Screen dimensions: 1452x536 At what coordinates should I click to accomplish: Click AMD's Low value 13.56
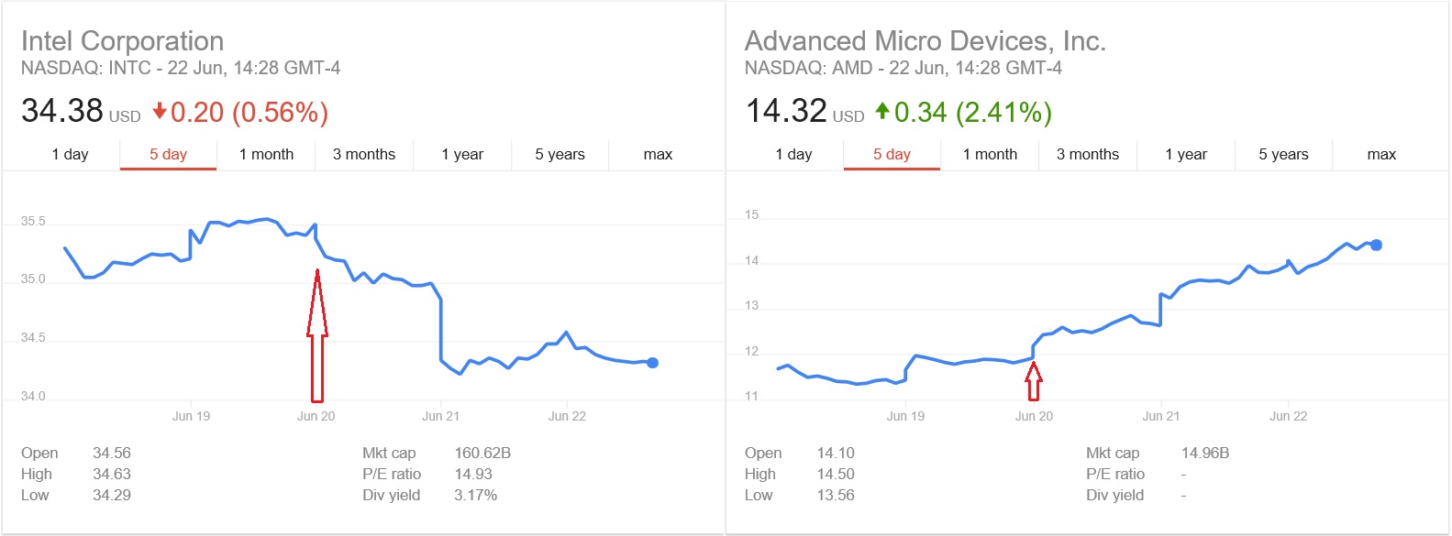[x=836, y=495]
